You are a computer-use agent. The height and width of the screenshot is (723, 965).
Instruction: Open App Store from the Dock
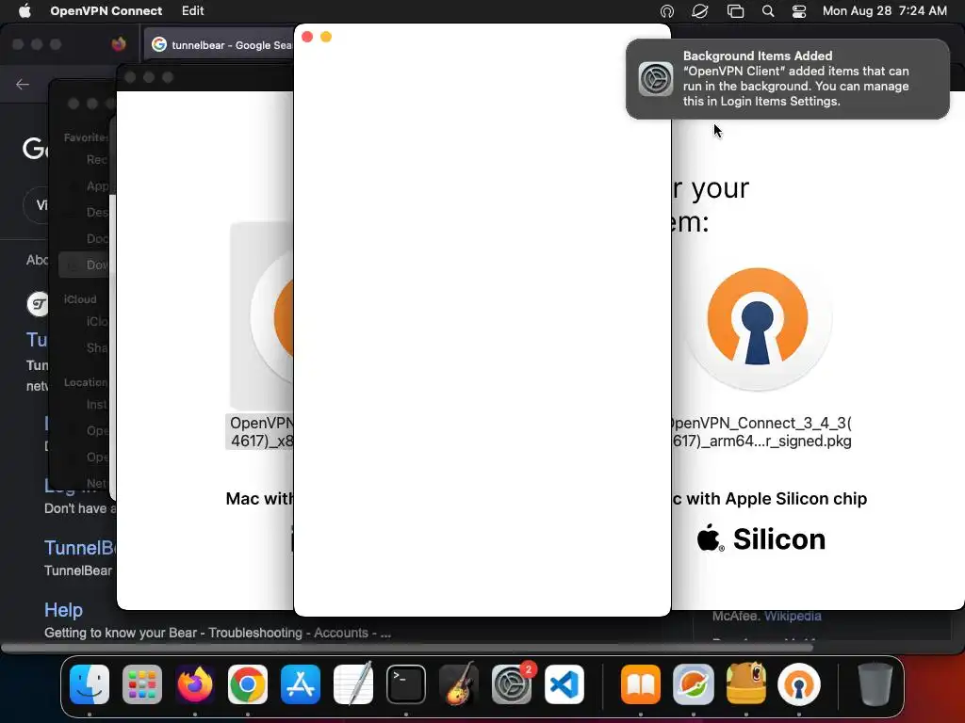point(301,684)
